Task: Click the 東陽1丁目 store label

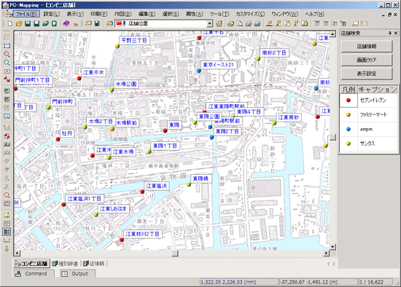Action: [165, 146]
